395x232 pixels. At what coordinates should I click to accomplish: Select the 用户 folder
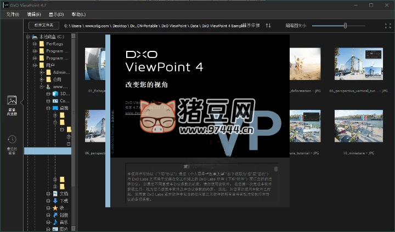coord(50,65)
